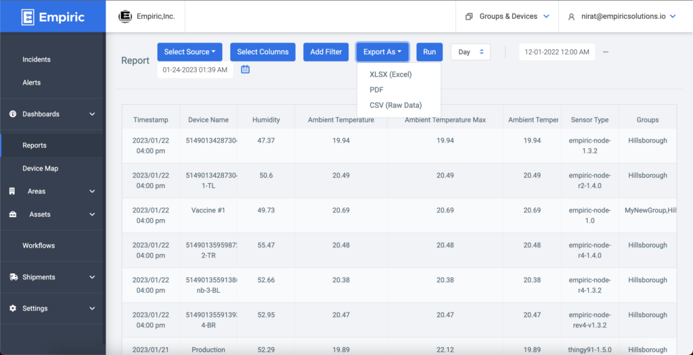The image size is (693, 355).
Task: Choose CSV (Raw Data) export option
Action: pos(395,105)
